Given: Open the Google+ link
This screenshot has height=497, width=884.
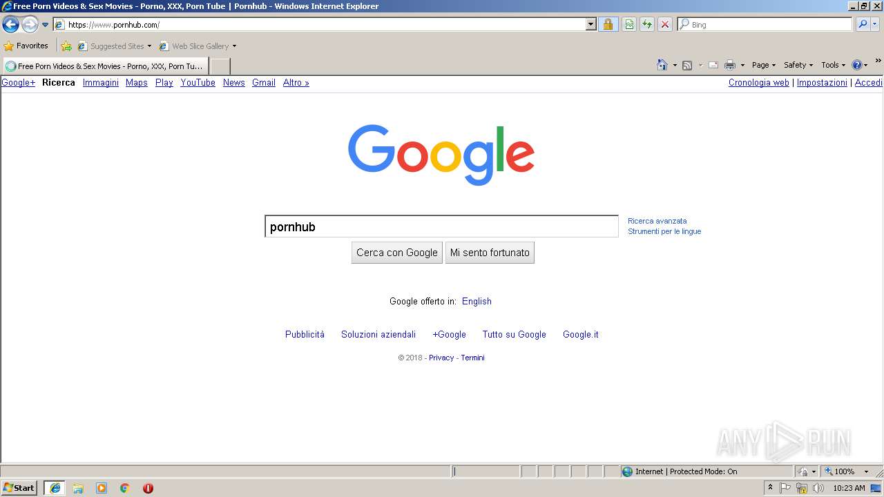Looking at the screenshot, I should [x=19, y=83].
